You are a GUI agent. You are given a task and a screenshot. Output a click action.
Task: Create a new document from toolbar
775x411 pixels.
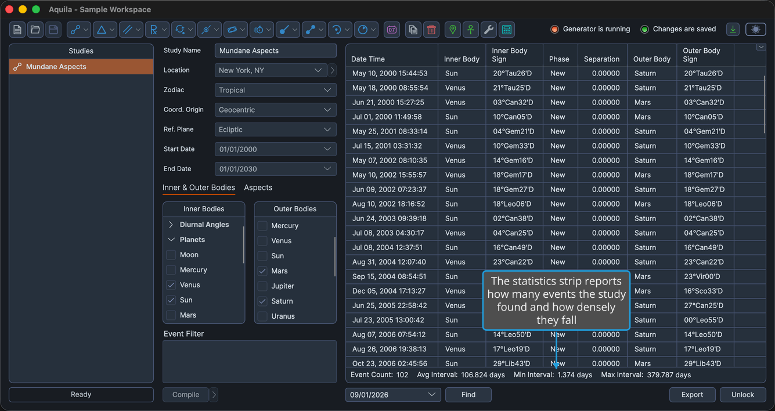pos(17,30)
